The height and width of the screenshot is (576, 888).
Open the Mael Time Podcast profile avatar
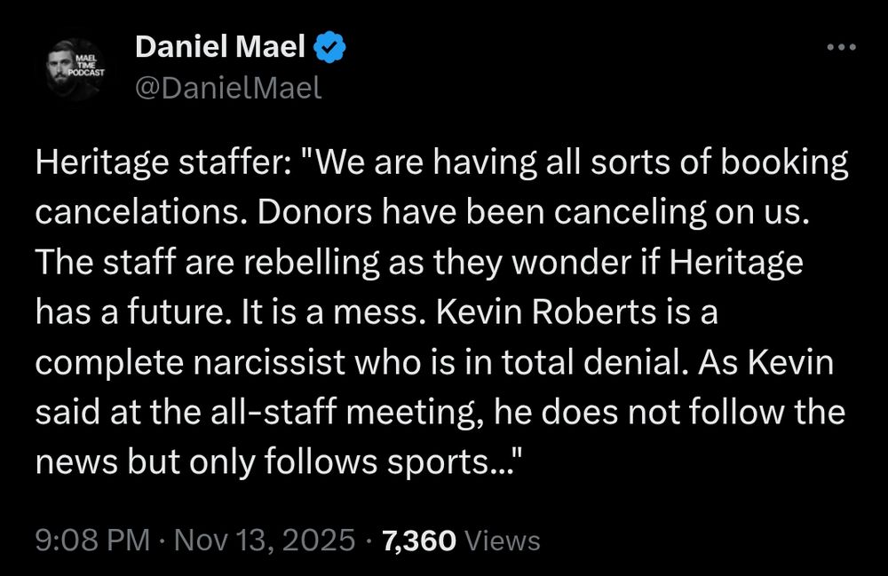click(75, 68)
